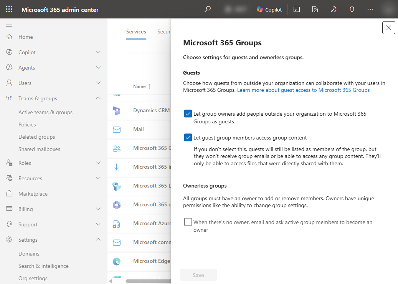Click the document icon in the header
This screenshot has width=398, height=284.
point(315,9)
